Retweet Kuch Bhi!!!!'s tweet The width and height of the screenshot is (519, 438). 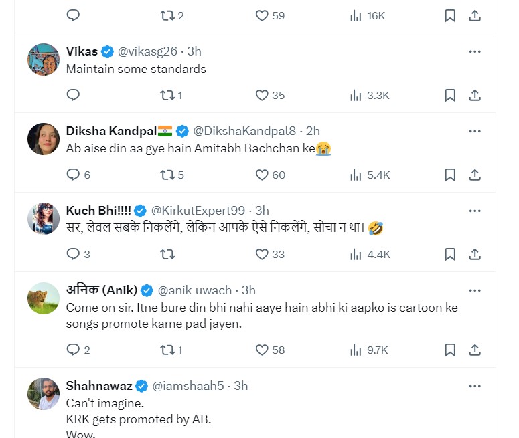(x=168, y=254)
